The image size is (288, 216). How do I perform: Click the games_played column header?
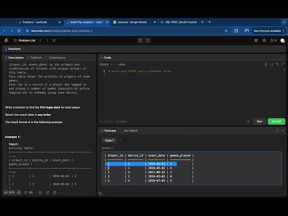coord(180,155)
